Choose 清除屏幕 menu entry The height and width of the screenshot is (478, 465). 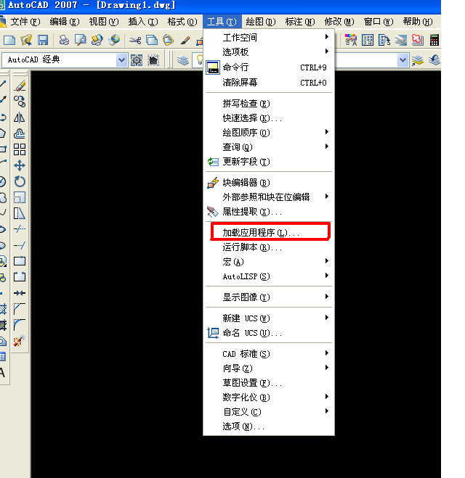(x=269, y=82)
